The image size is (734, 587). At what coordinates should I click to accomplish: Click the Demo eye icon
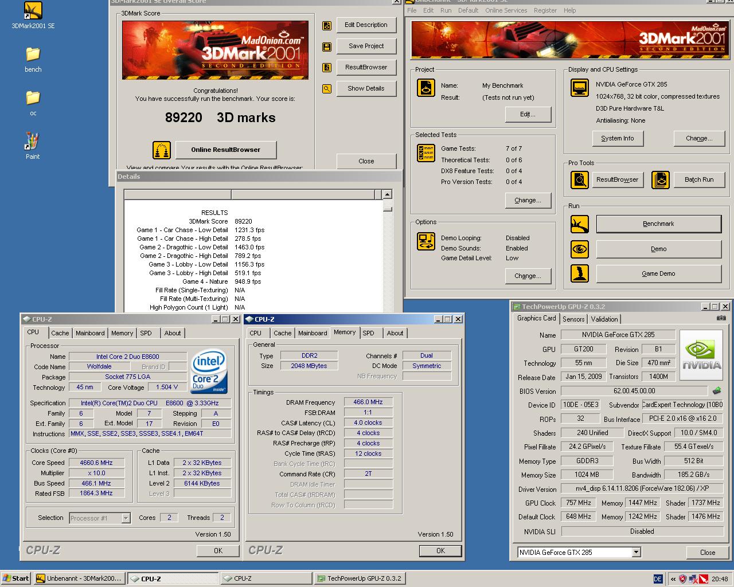pyautogui.click(x=580, y=249)
